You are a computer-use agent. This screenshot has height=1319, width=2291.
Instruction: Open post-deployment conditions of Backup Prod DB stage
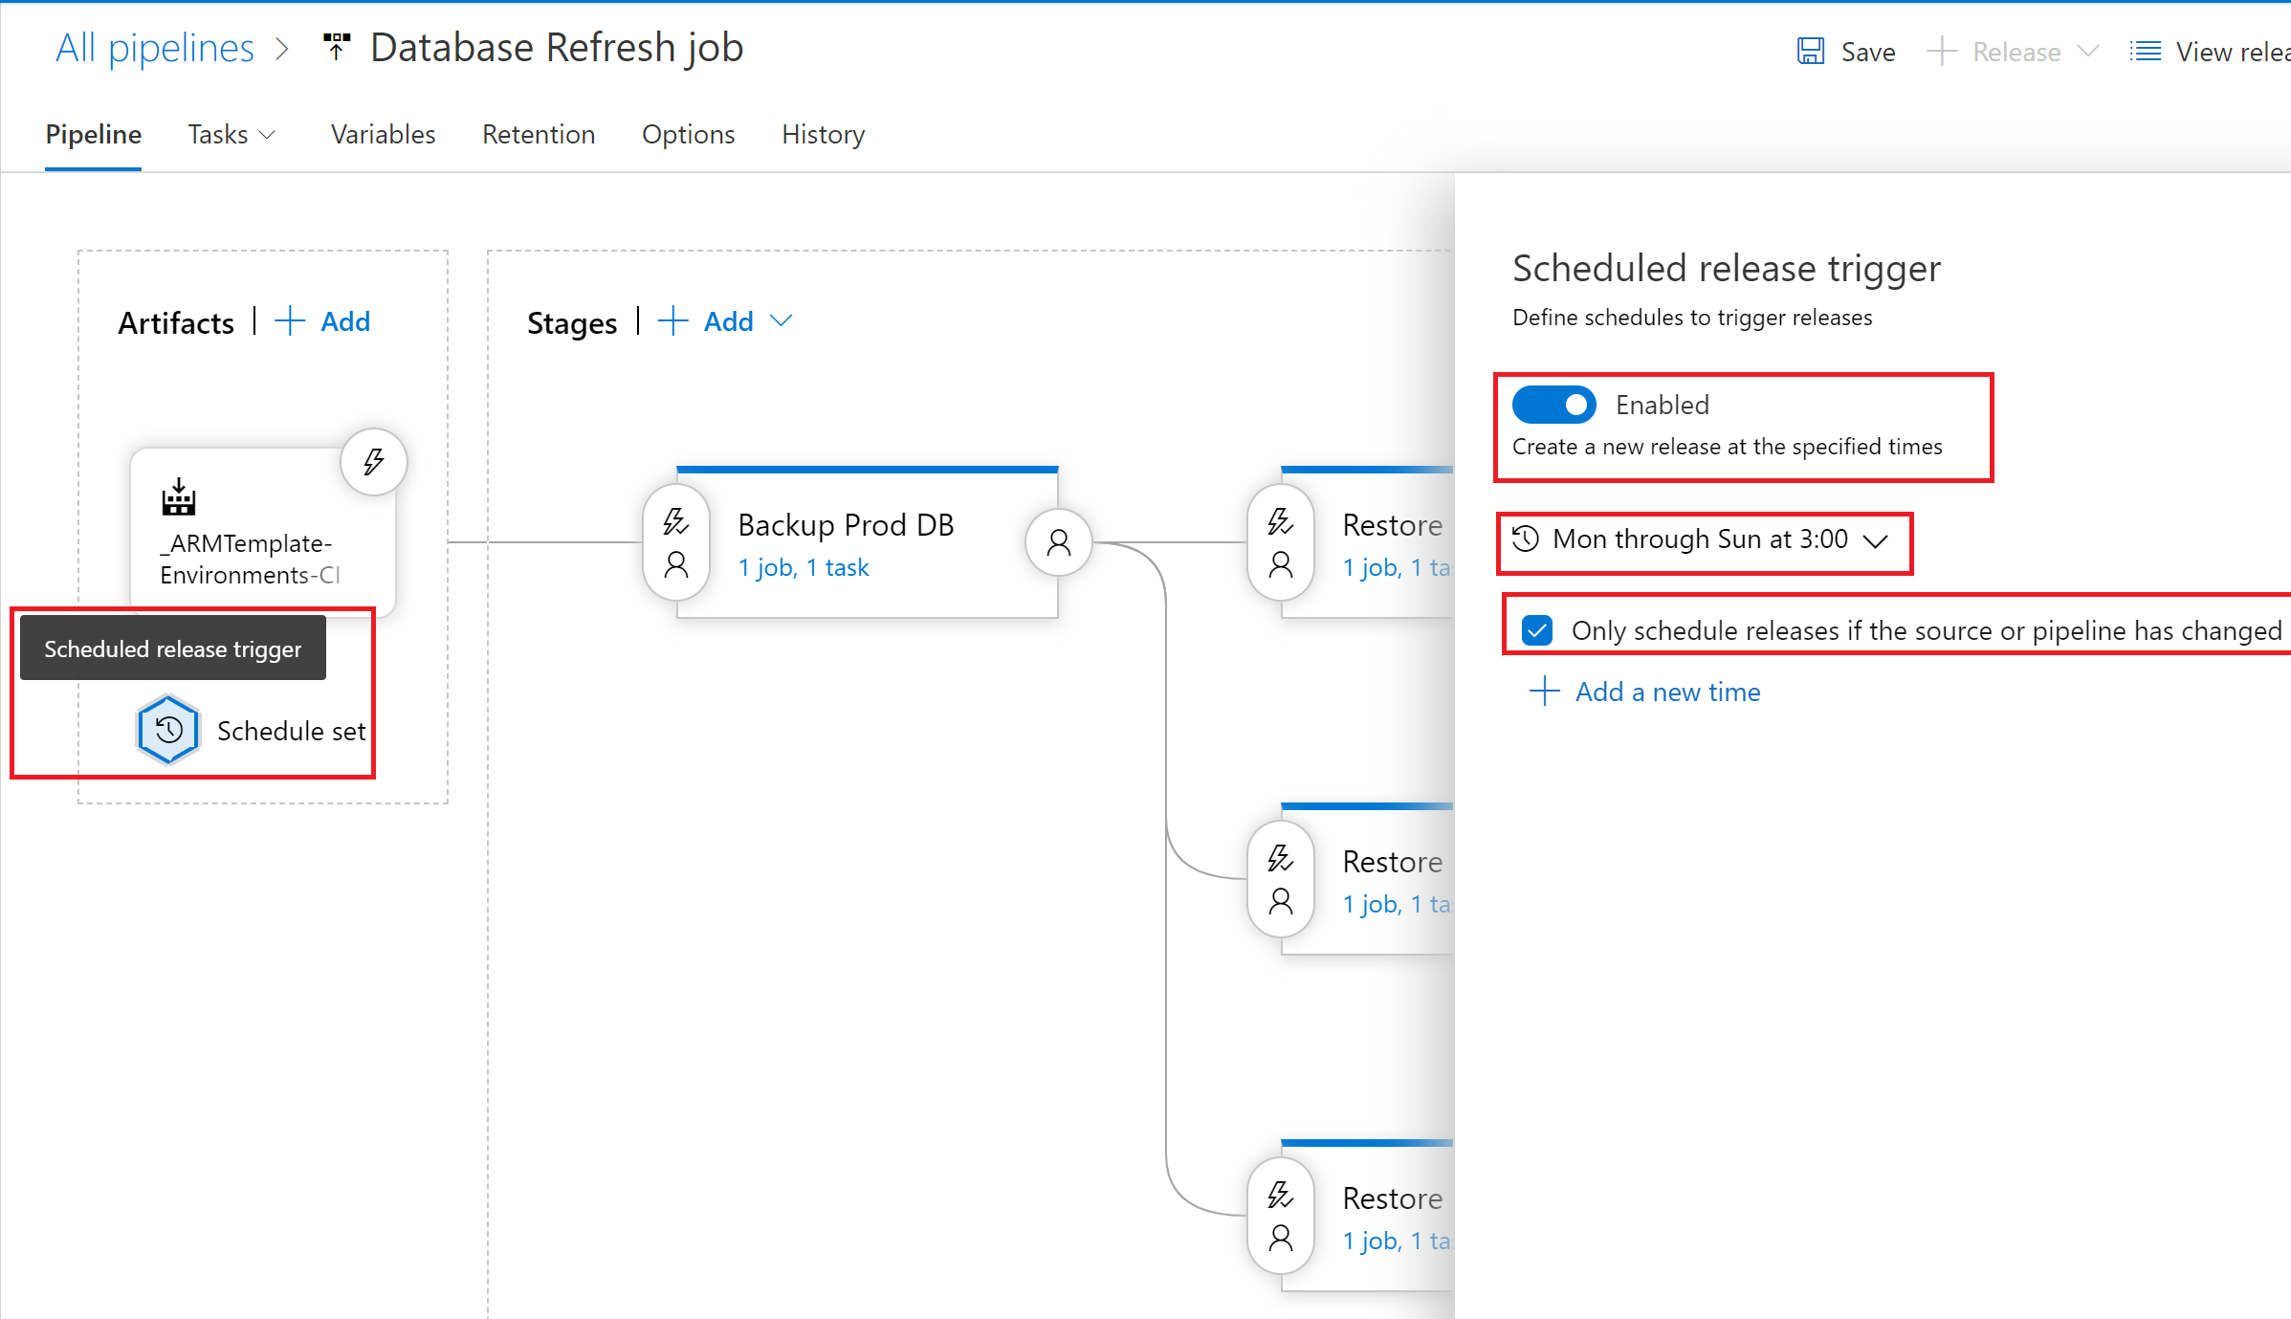pos(1058,543)
